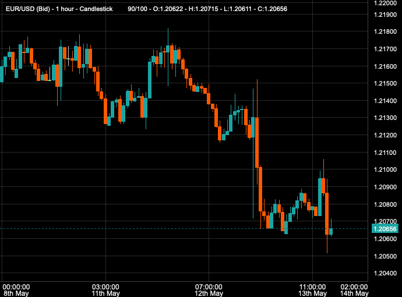Click the 1.21600 price axis label
Viewport: 402px width, 297px height.
[x=385, y=66]
